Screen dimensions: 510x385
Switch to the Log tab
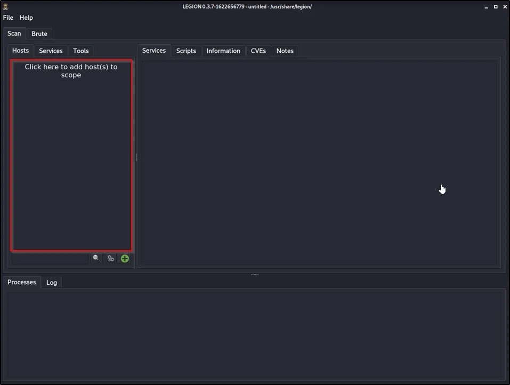(x=52, y=283)
